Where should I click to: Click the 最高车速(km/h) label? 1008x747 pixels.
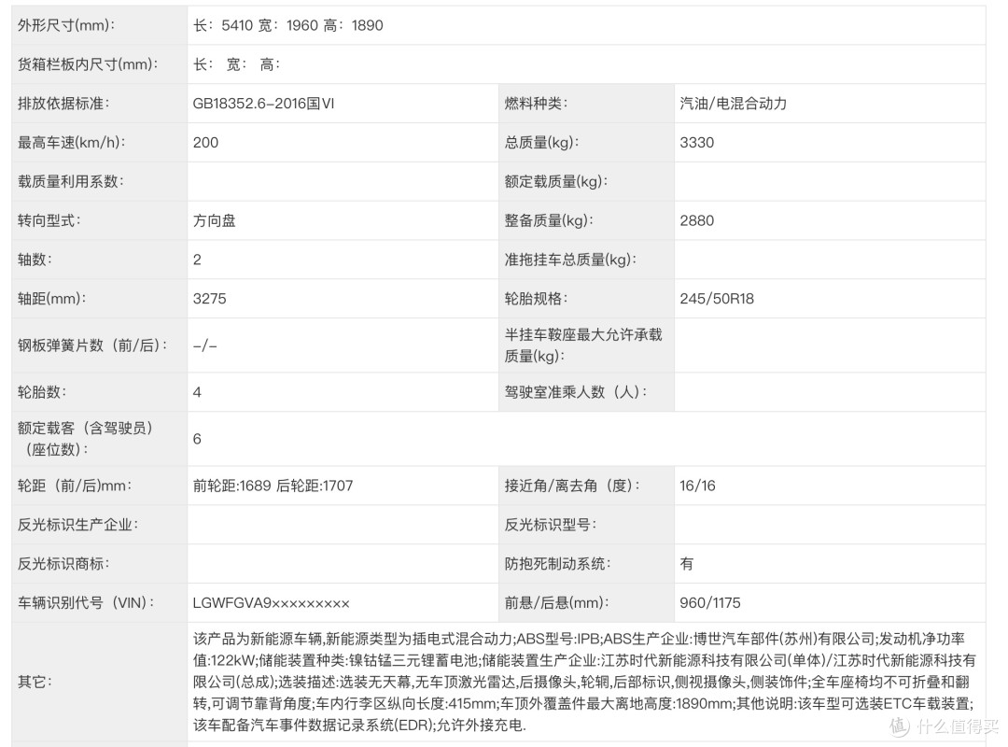[x=71, y=143]
